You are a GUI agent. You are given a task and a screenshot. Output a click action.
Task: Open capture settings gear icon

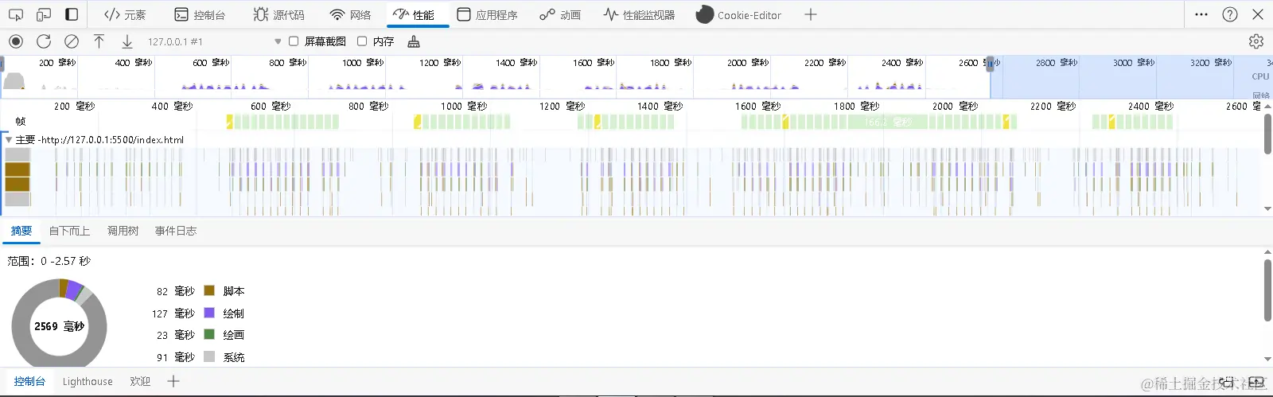click(x=1256, y=41)
